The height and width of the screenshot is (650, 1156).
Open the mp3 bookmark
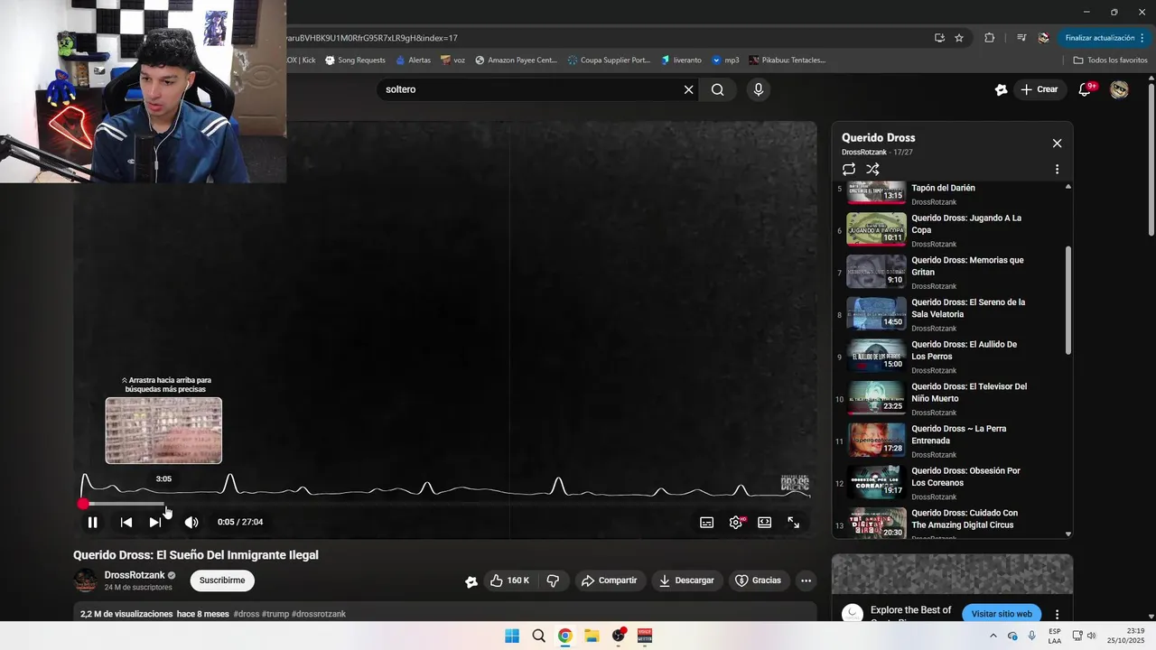click(x=725, y=60)
